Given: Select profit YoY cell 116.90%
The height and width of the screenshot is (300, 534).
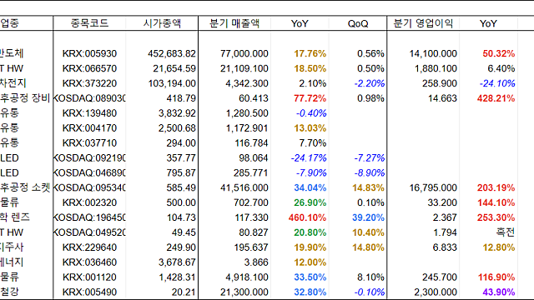Looking at the screenshot, I should (496, 277).
